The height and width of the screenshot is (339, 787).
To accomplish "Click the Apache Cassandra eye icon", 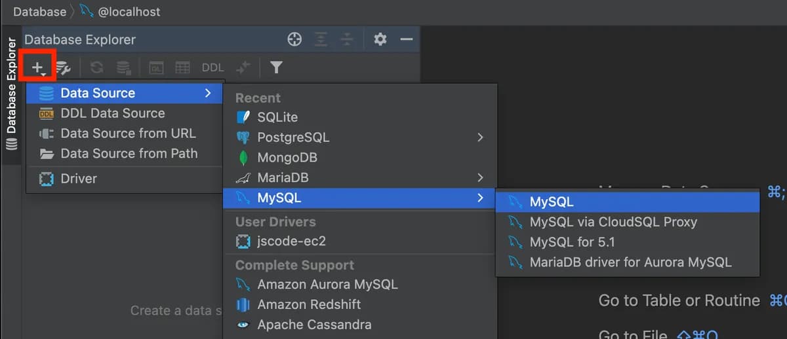I will [x=243, y=325].
